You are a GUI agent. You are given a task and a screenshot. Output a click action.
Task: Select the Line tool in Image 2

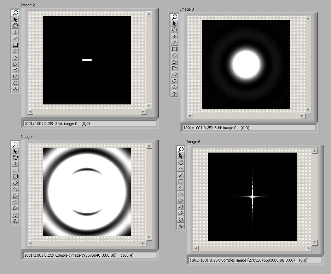click(15, 39)
